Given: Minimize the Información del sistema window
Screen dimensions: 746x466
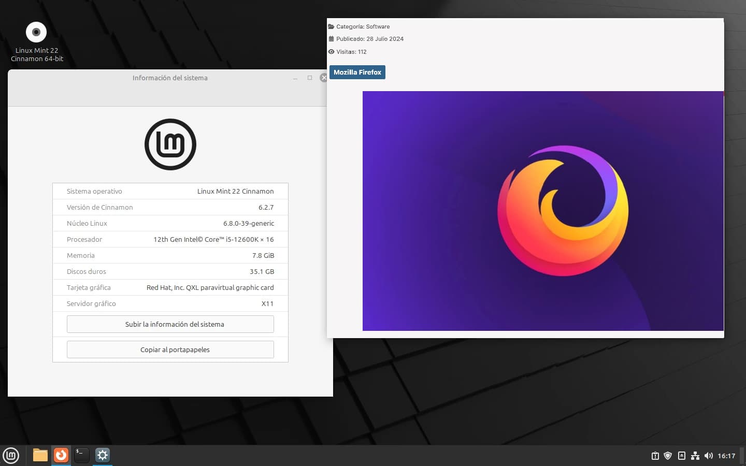Looking at the screenshot, I should tap(295, 78).
